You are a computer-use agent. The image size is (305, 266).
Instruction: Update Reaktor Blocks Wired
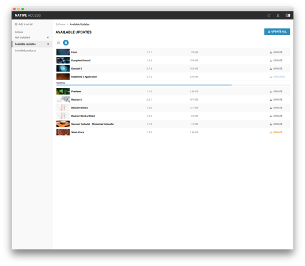276,116
